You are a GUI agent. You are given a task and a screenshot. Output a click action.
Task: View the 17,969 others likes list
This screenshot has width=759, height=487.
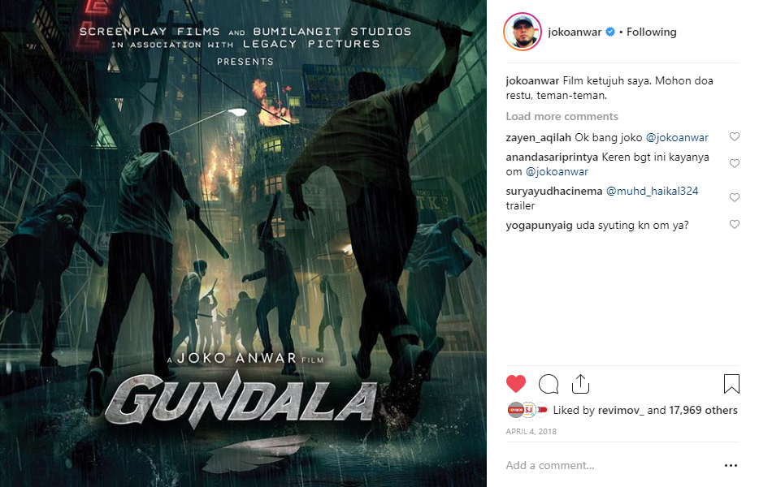(703, 410)
